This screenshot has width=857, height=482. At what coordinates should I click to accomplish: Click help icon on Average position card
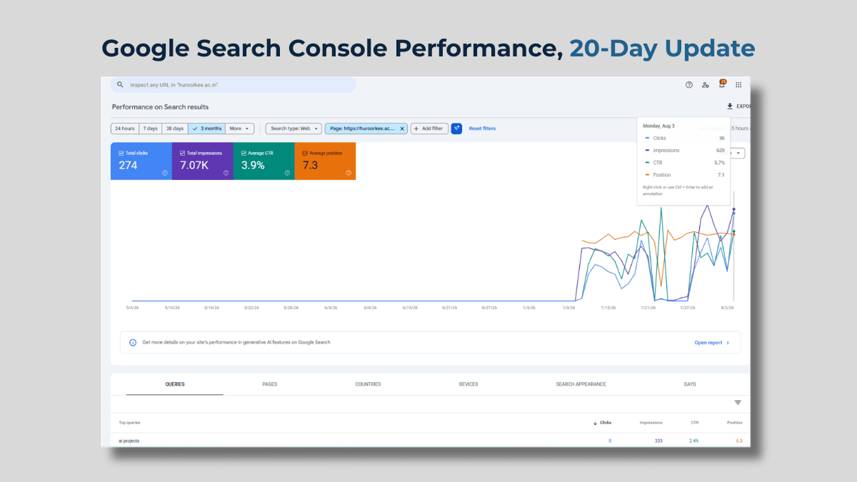click(349, 173)
